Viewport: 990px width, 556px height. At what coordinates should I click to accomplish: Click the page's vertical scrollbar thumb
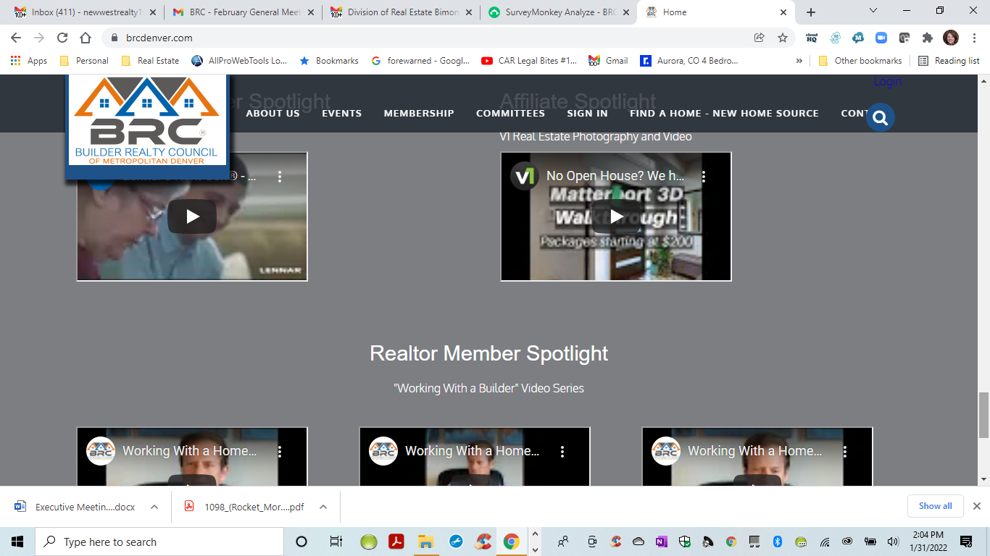point(983,415)
